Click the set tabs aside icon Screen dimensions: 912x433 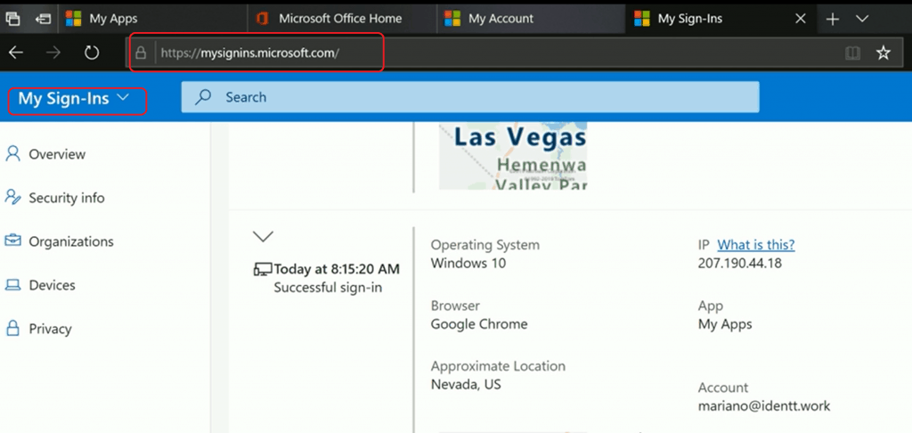[43, 19]
